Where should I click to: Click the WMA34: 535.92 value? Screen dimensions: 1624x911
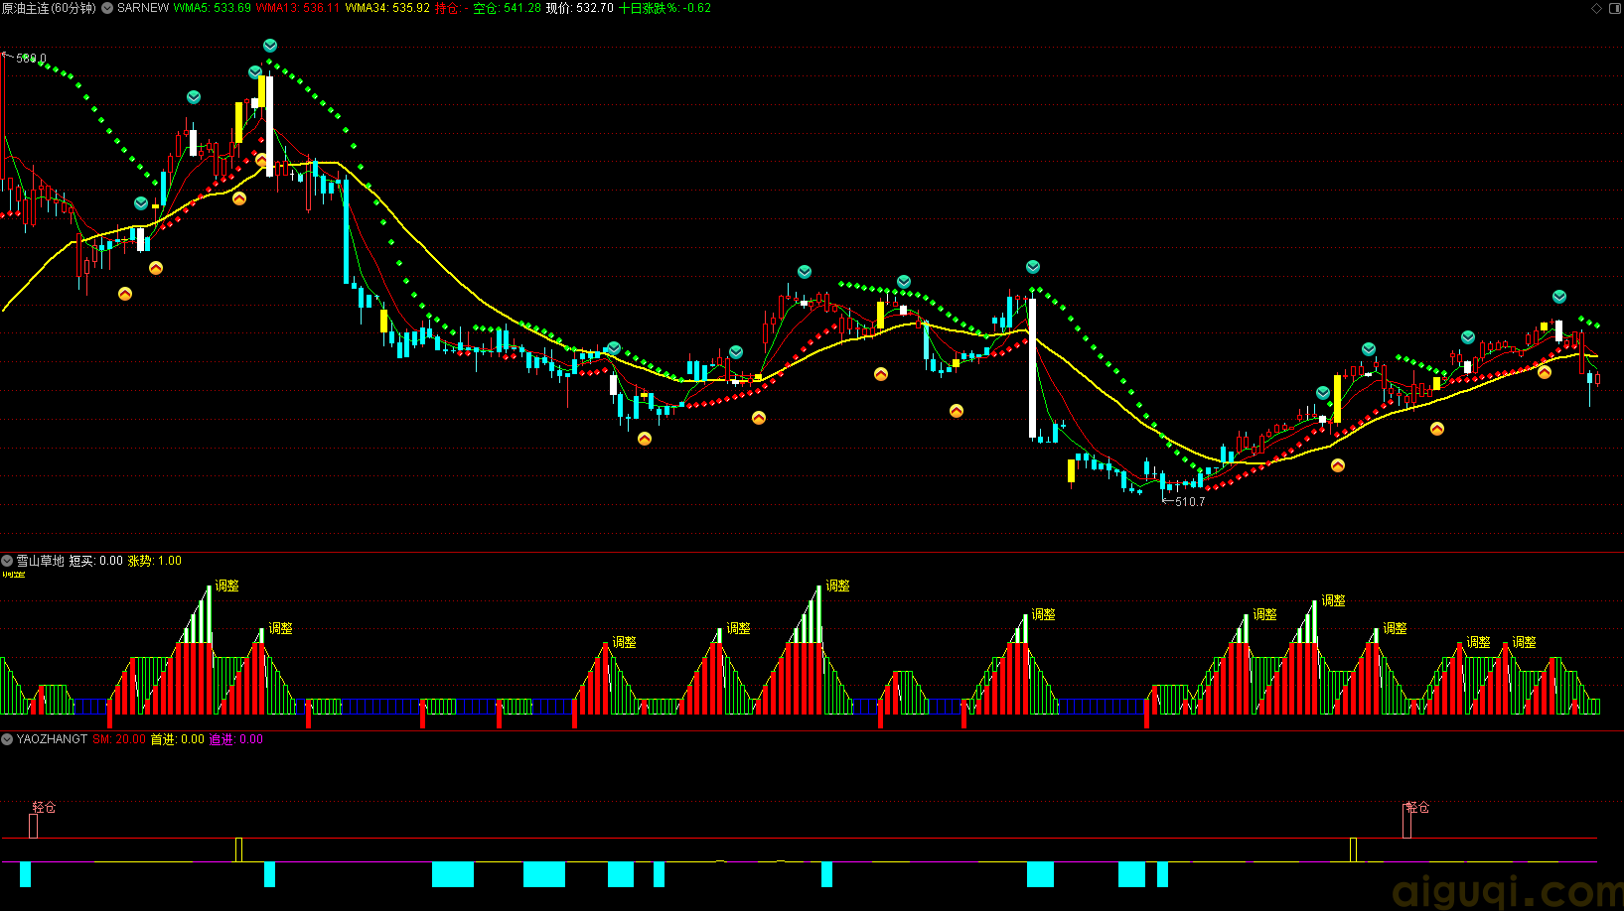click(x=387, y=8)
